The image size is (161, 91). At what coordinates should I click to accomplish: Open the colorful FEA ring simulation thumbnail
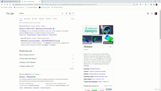point(106,30)
